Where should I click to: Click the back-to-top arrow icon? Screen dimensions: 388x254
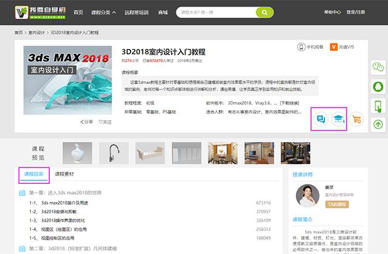[378, 125]
